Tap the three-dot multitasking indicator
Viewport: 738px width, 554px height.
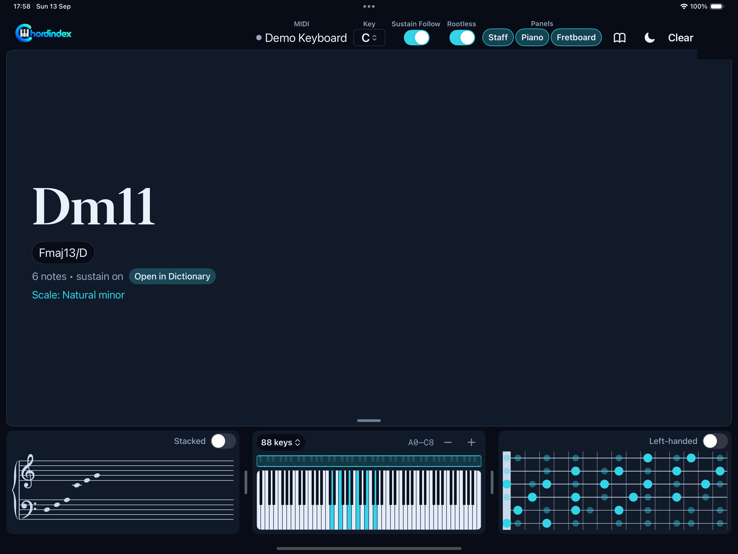click(x=369, y=6)
